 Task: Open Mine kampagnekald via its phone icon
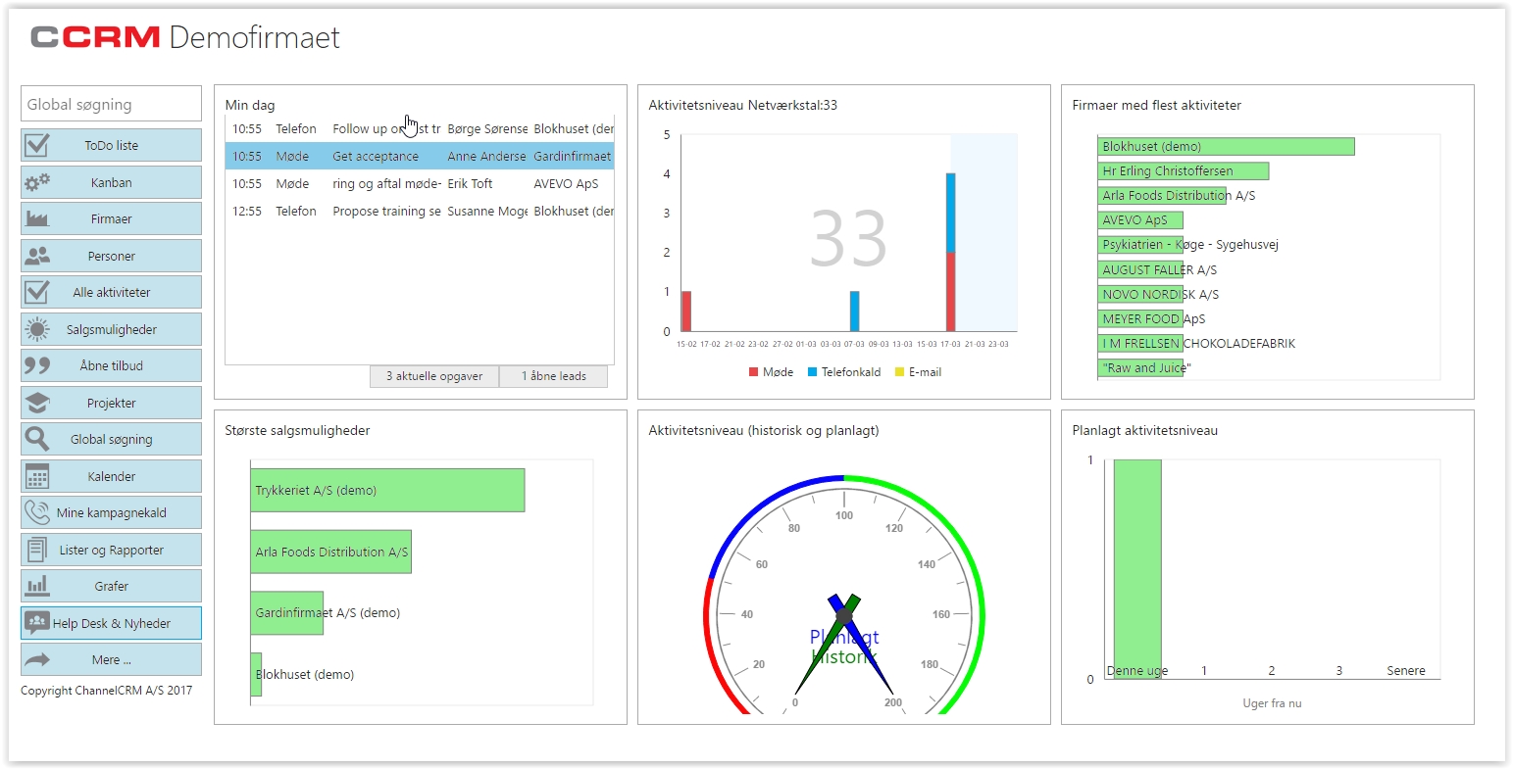click(37, 512)
